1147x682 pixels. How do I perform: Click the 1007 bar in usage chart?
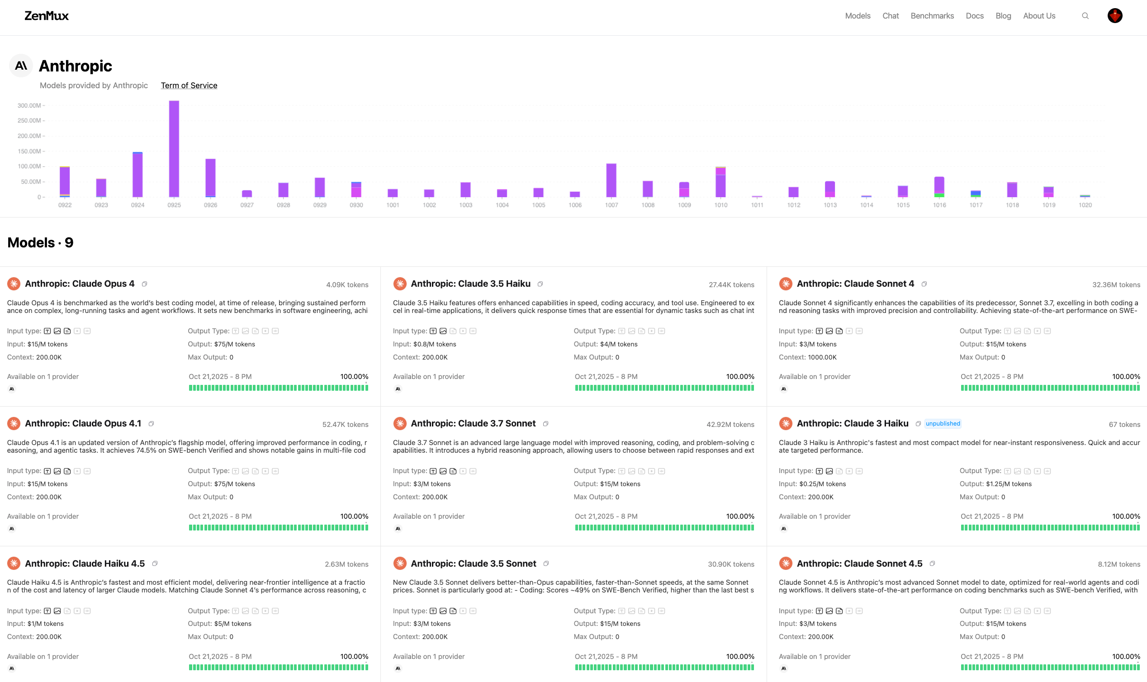(611, 180)
